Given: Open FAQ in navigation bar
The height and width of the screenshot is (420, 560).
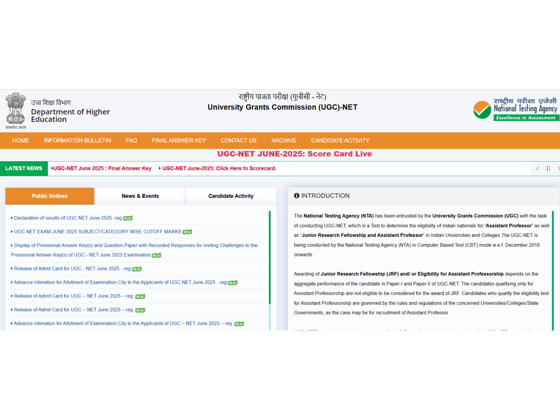Looking at the screenshot, I should 131,140.
